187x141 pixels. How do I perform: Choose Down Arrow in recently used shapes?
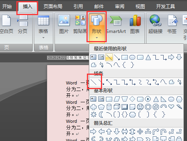click(179, 57)
